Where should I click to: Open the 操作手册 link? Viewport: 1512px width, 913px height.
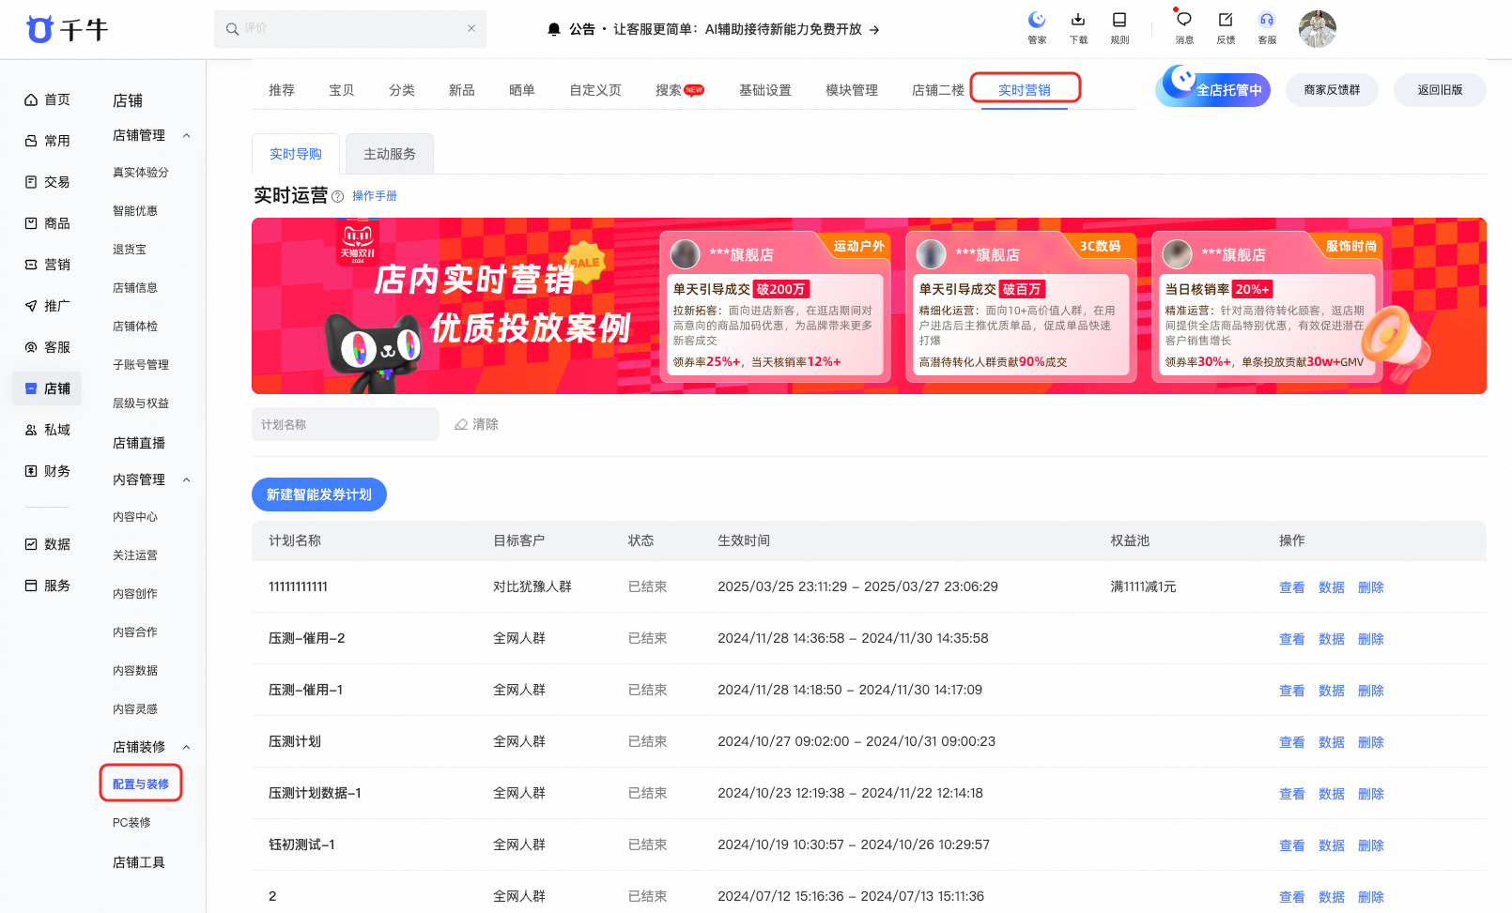(x=375, y=196)
